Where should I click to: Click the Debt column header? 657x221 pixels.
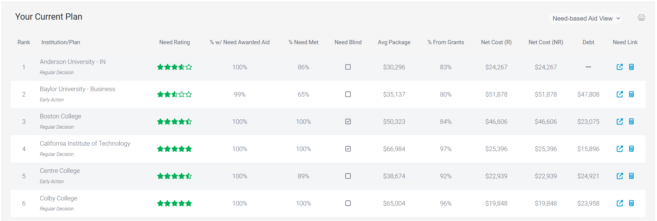[x=588, y=42]
